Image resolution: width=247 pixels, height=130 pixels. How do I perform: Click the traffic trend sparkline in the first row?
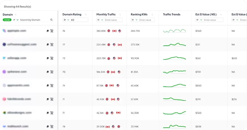click(174, 31)
